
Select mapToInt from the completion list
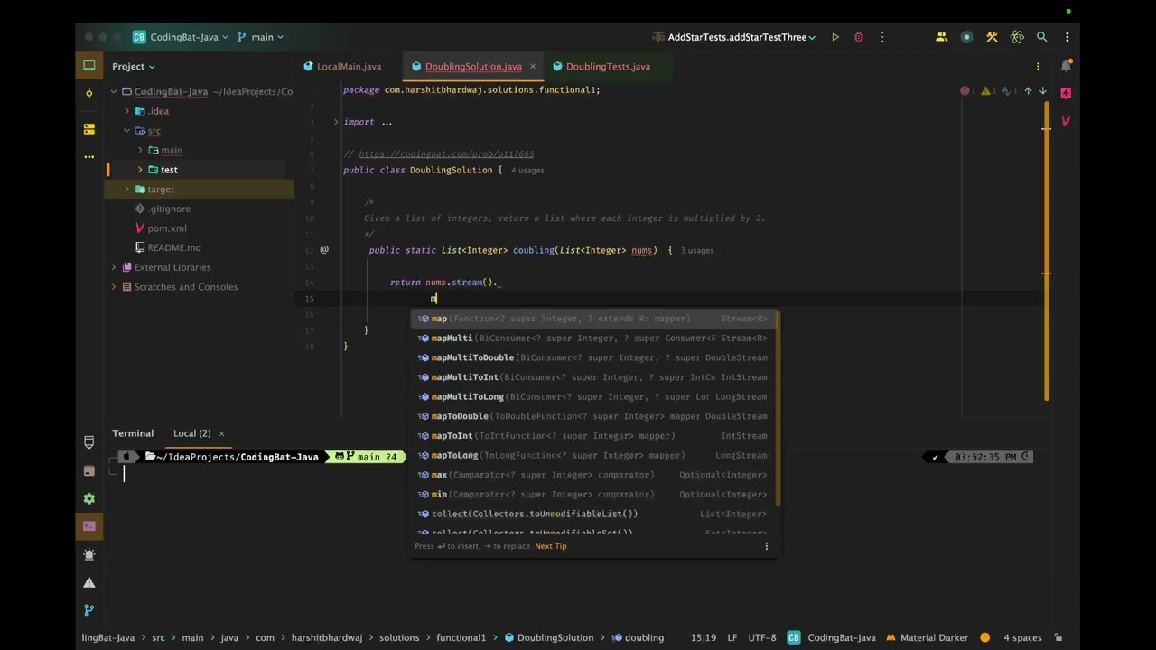[452, 436]
